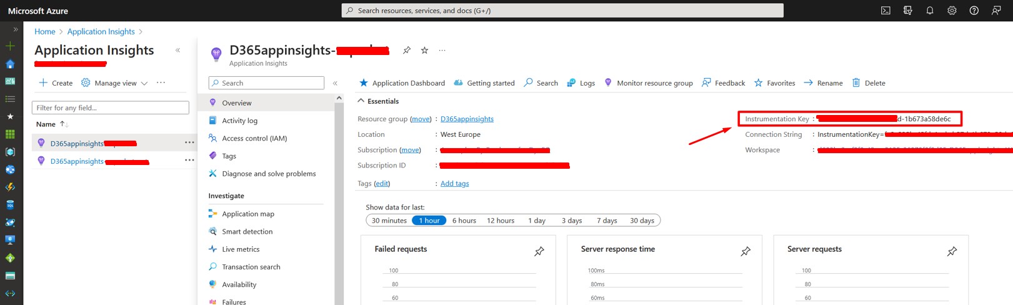Collapse the Essentials section
The image size is (1013, 305).
[361, 101]
